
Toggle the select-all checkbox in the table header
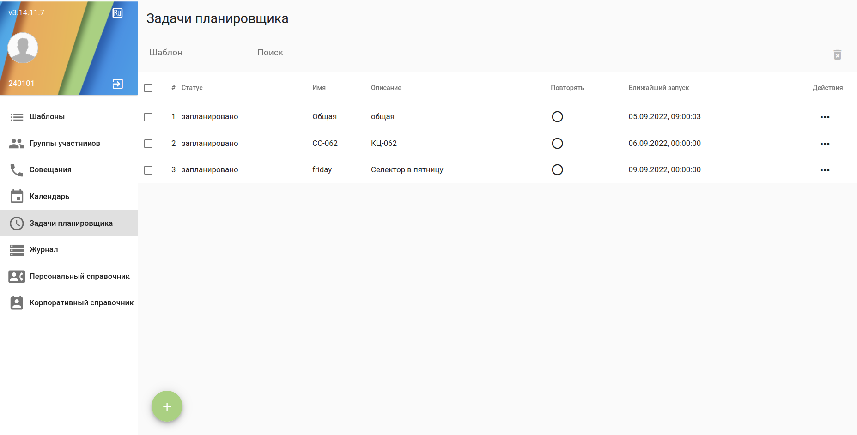(148, 88)
